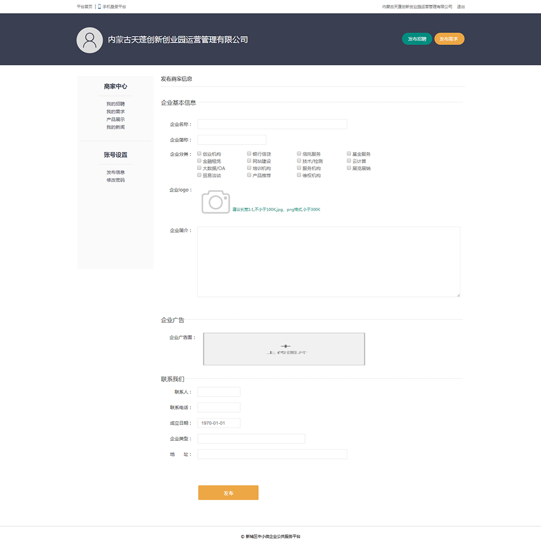Go to 产品展示 in sidebar menu

pyautogui.click(x=115, y=120)
